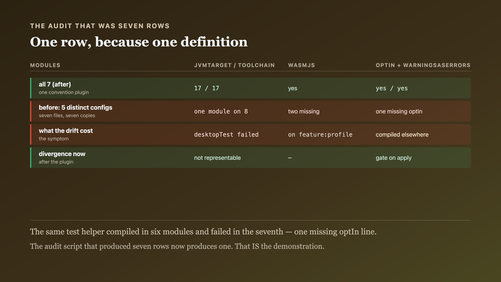Click the subtitle "after the plugin"
Viewport: 501px width, 282px height.
click(x=56, y=162)
